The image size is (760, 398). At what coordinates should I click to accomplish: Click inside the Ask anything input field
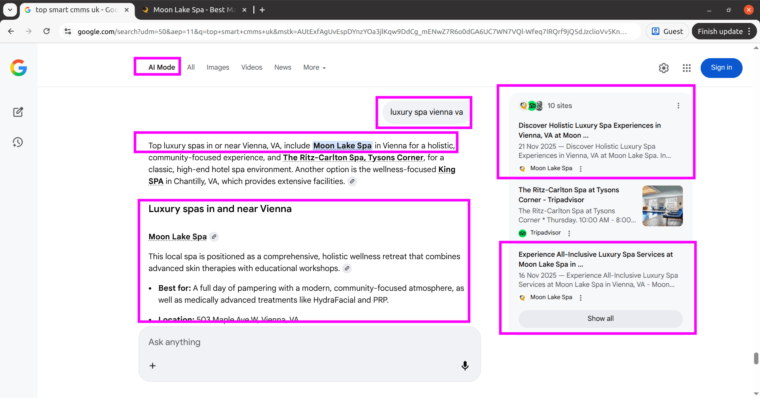(x=277, y=342)
